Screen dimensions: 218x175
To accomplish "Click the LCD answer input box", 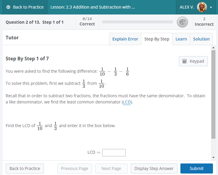I will [x=114, y=153].
